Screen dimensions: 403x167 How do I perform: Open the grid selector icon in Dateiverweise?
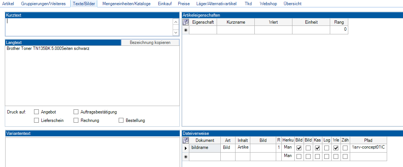(x=186, y=140)
